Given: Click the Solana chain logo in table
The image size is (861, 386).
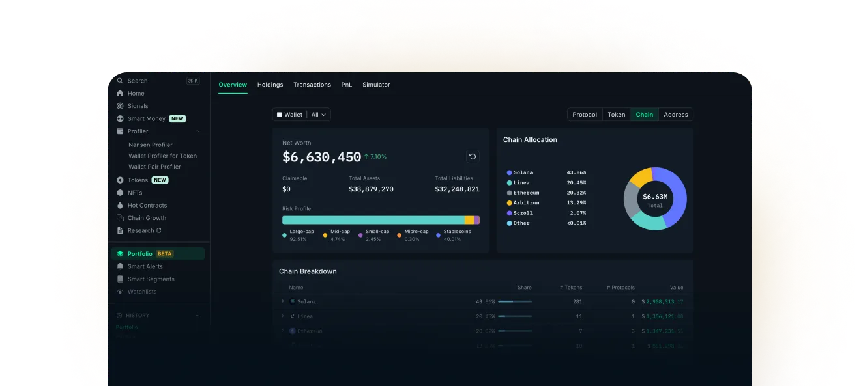Looking at the screenshot, I should pyautogui.click(x=293, y=301).
